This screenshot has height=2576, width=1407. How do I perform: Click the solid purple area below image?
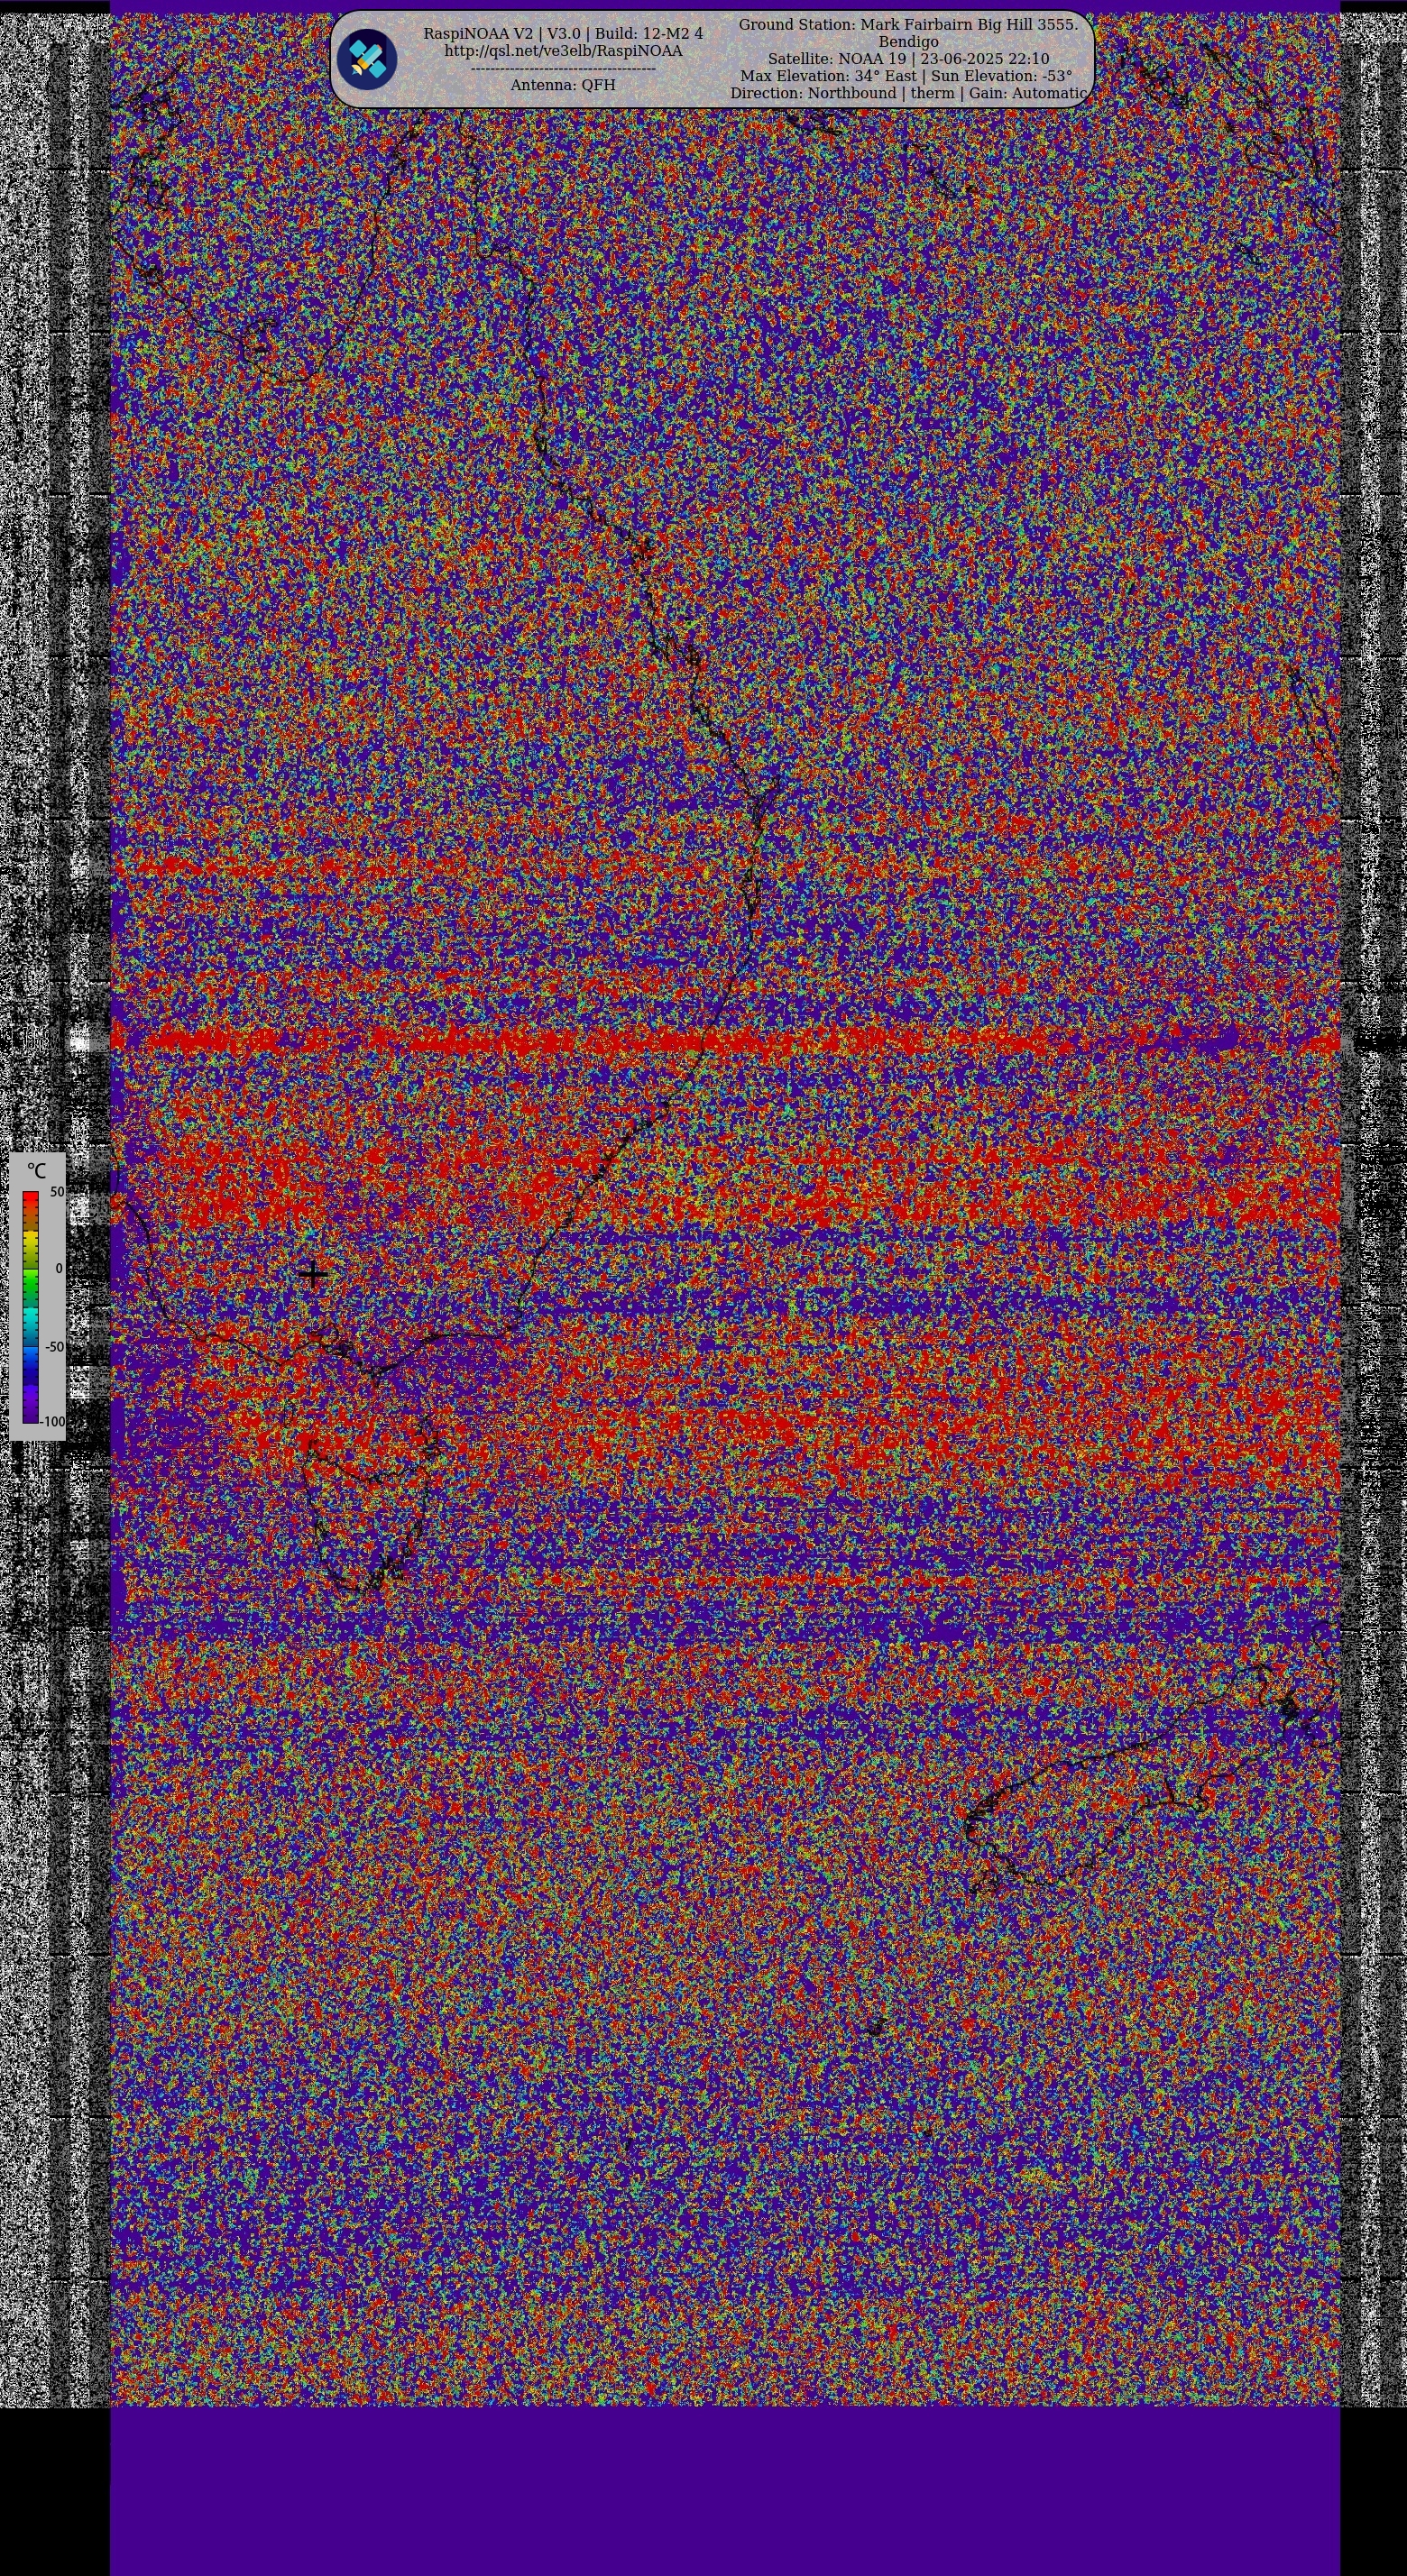click(724, 2490)
